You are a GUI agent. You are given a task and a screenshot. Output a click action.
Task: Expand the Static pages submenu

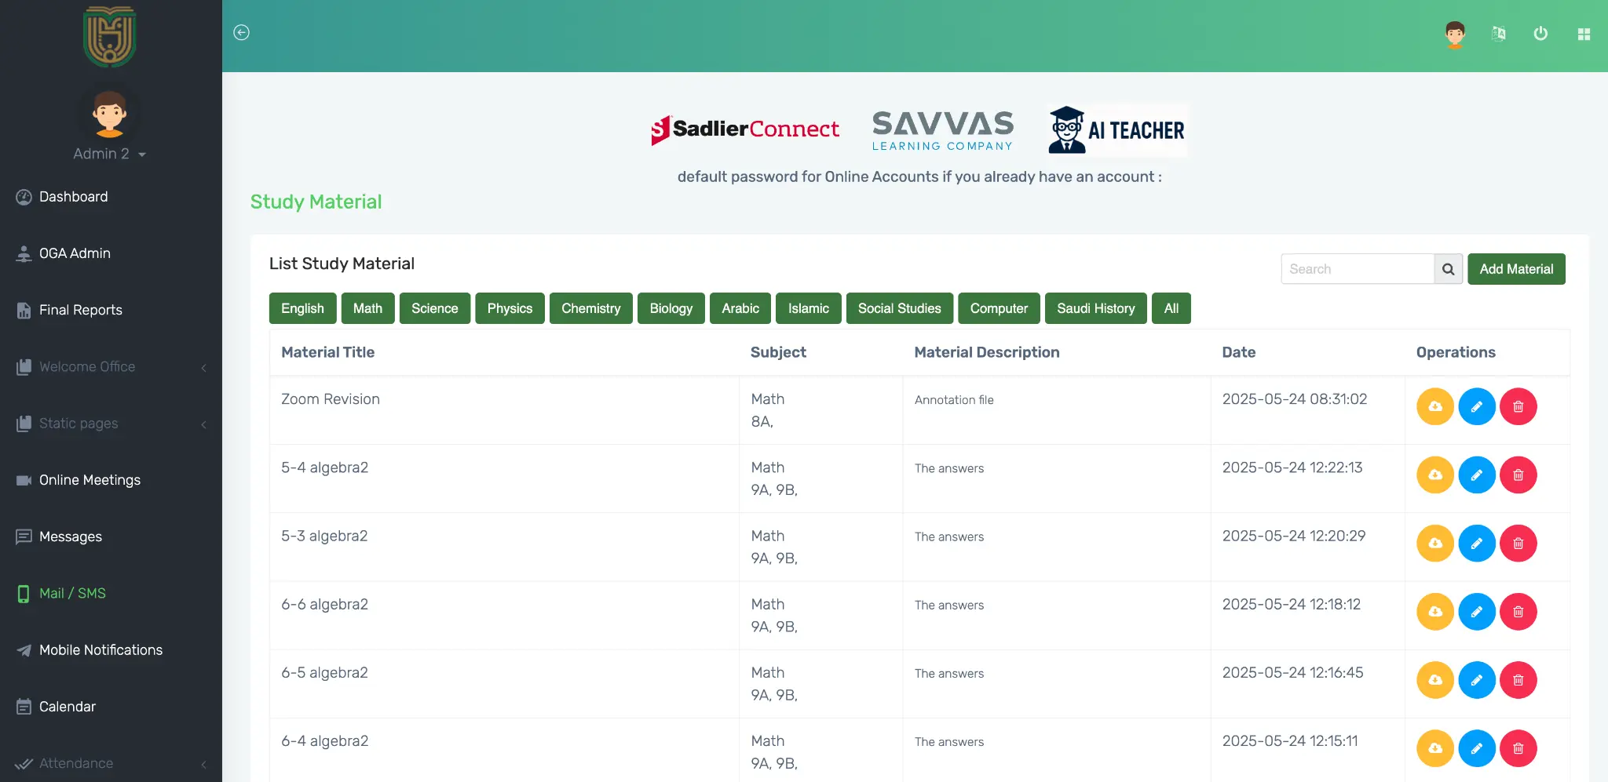[x=110, y=424]
